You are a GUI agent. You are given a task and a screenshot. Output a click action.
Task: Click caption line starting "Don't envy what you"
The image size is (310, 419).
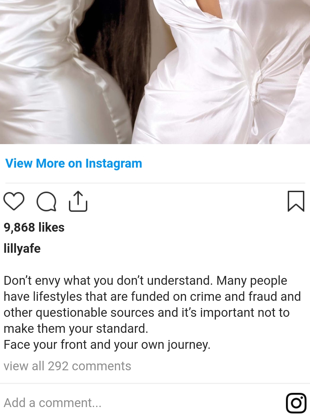click(x=145, y=281)
